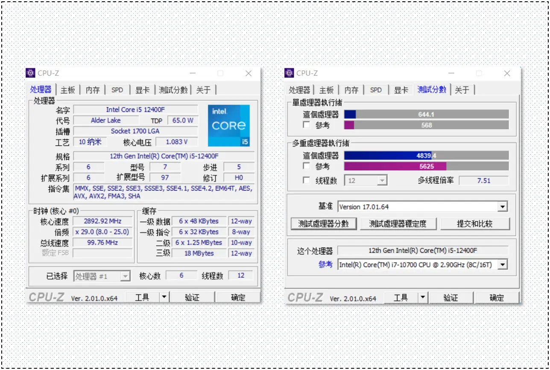550x370 pixels.
Task: Confirm with 确定 in the right window
Action: [496, 297]
